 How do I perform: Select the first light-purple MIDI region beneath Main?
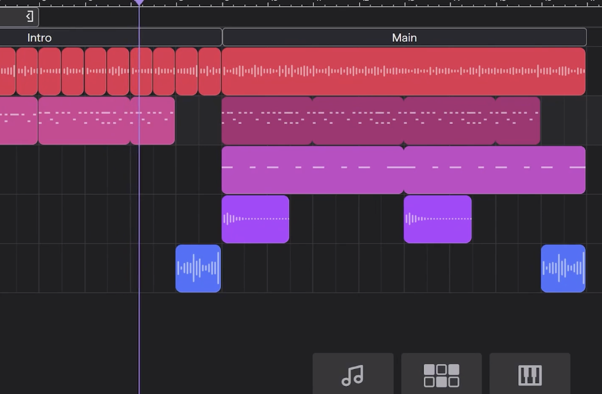312,170
